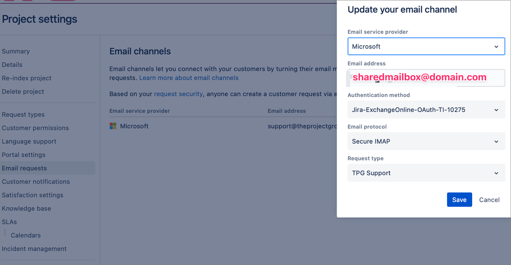The width and height of the screenshot is (511, 265).
Task: Follow the request security link
Action: point(179,94)
